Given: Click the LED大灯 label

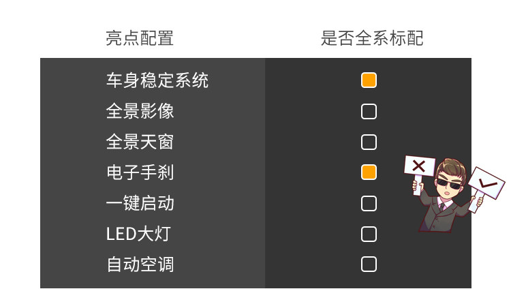Looking at the screenshot, I should 138,234.
